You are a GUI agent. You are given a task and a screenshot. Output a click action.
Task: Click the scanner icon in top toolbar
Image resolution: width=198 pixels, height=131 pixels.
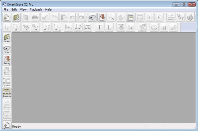tap(92, 17)
